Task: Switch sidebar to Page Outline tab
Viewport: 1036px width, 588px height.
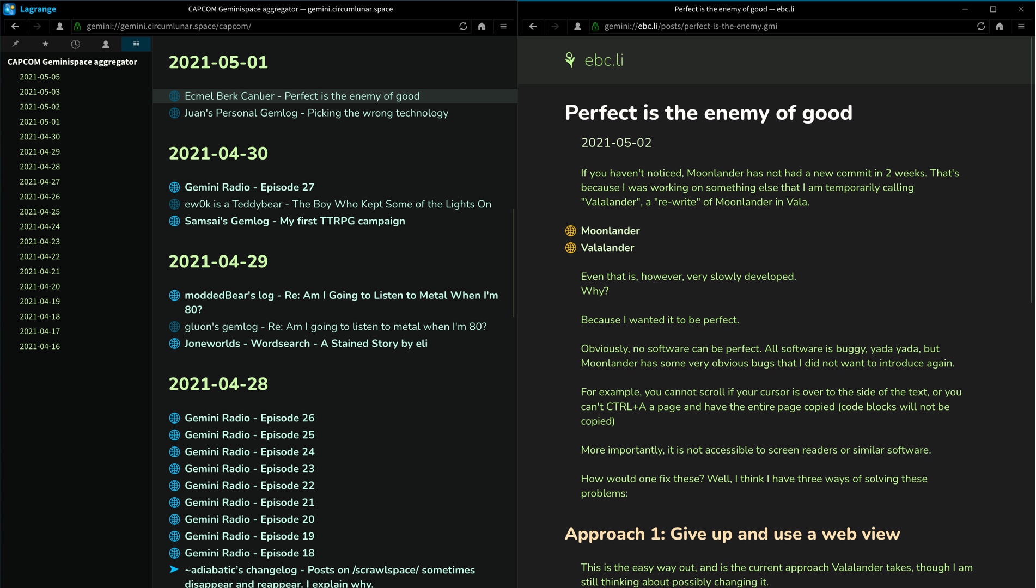Action: [136, 44]
